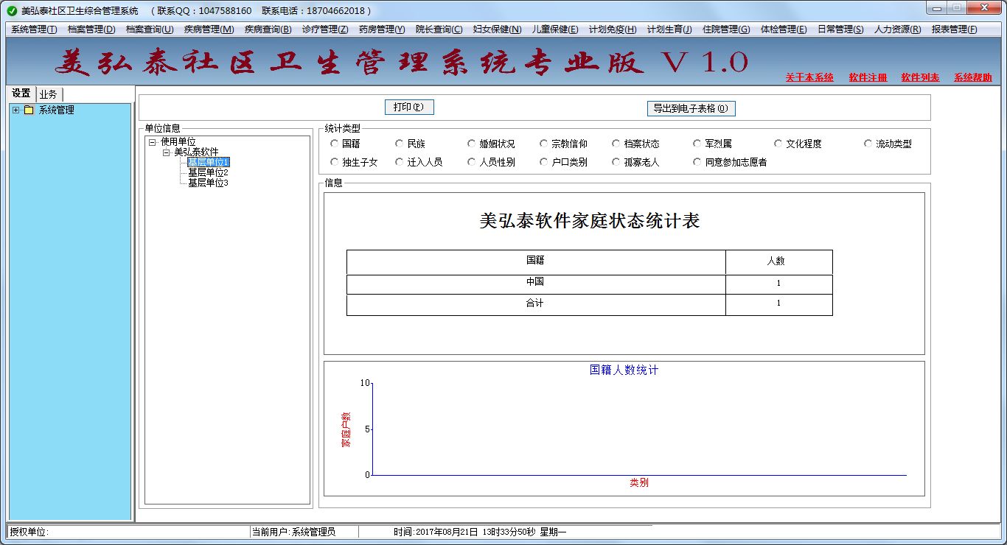Choose the 民族 statistics type

(x=400, y=144)
